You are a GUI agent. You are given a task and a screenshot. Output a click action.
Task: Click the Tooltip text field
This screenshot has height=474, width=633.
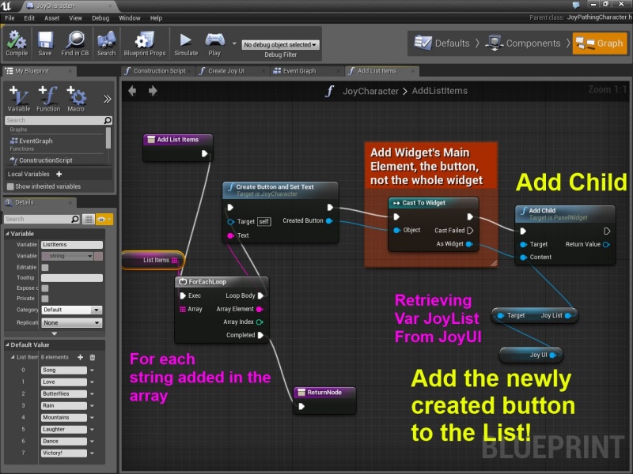pyautogui.click(x=72, y=278)
